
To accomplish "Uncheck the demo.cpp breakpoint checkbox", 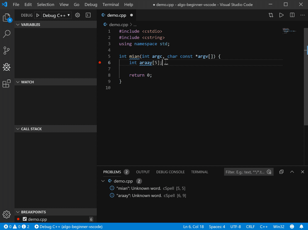I will 25,219.
